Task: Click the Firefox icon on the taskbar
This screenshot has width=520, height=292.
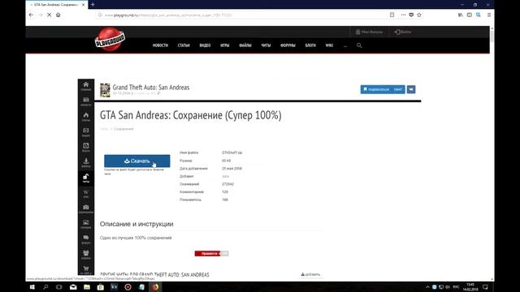Action: pyautogui.click(x=155, y=287)
